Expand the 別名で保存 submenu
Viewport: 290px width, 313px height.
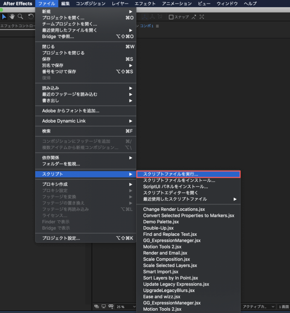tap(86, 66)
